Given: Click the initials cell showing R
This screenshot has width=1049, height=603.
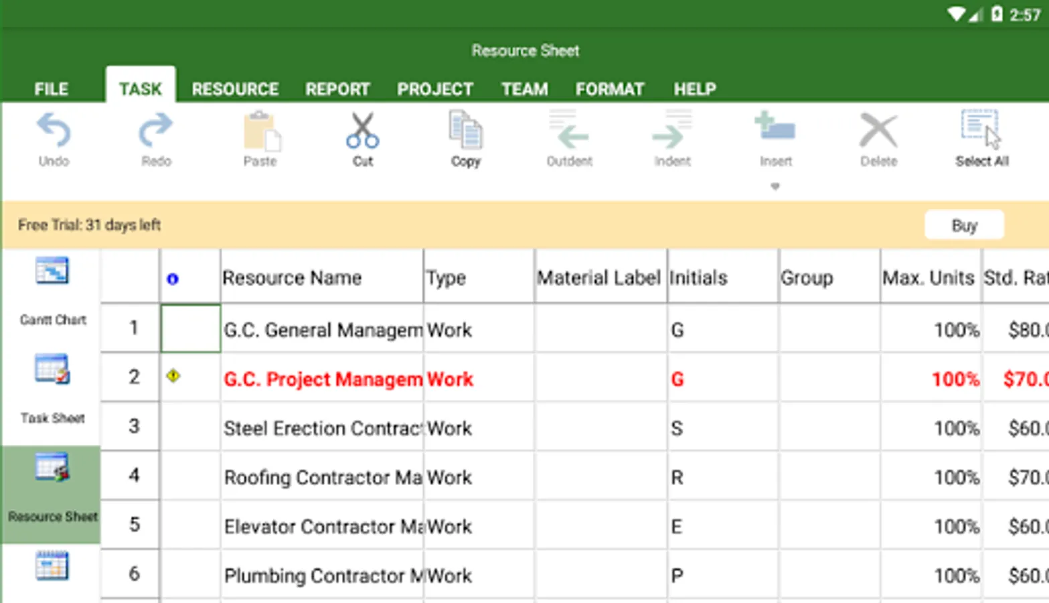Looking at the screenshot, I should point(723,476).
